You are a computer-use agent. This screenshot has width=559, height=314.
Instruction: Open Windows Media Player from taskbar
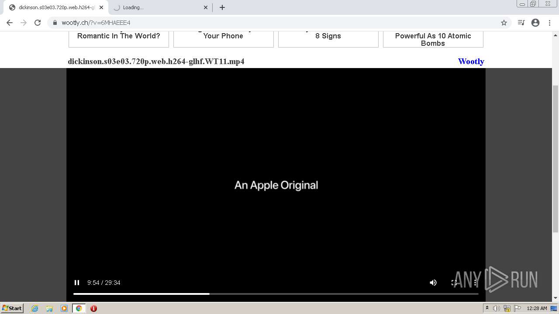click(x=64, y=308)
